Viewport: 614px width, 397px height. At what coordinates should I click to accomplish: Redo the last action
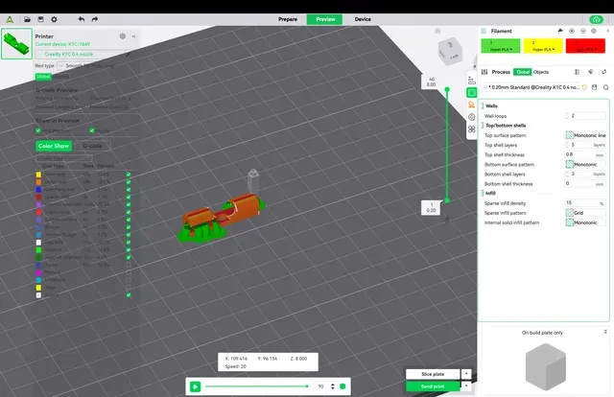click(x=95, y=19)
